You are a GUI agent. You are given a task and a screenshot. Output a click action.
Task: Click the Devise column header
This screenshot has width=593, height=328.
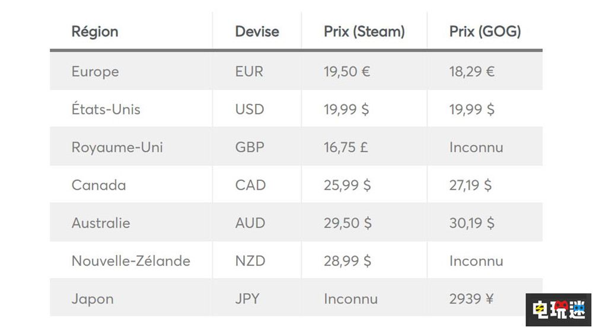tap(257, 31)
